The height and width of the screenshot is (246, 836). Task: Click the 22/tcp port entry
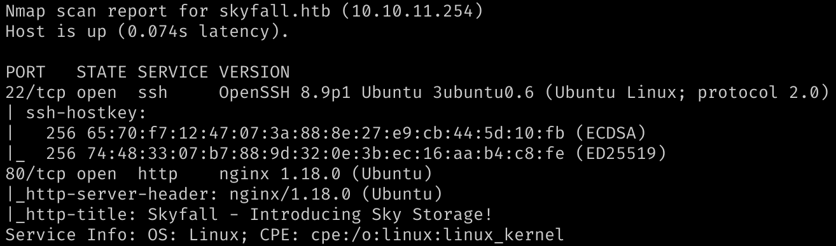tap(36, 92)
